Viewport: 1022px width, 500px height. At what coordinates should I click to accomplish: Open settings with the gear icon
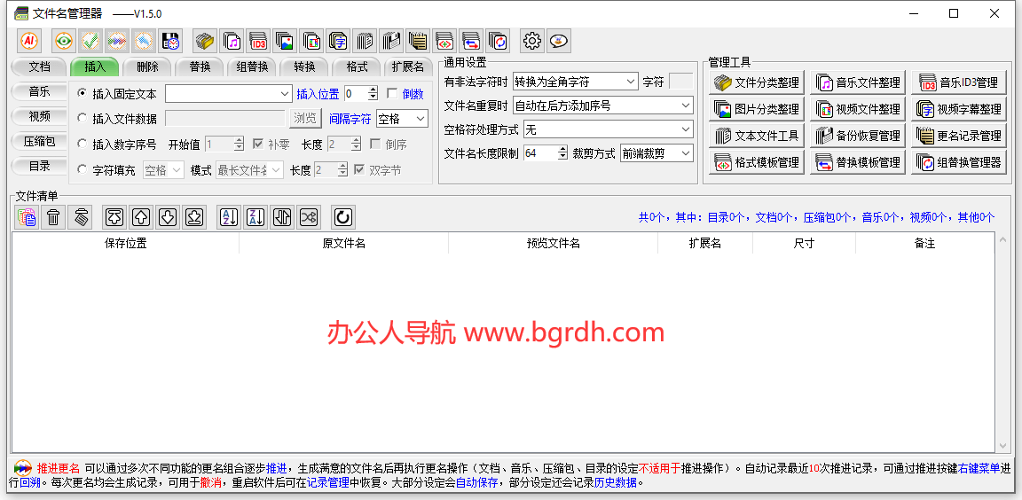tap(532, 41)
